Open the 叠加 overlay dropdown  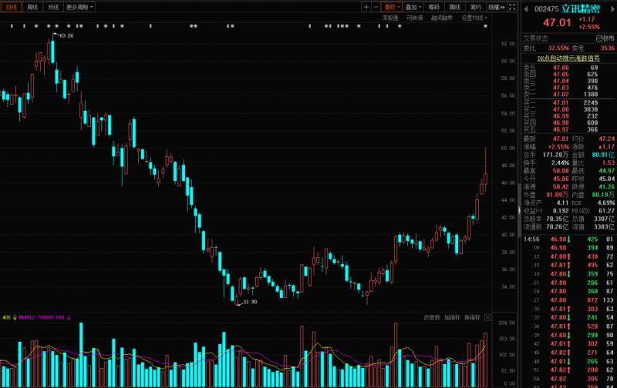coord(413,7)
